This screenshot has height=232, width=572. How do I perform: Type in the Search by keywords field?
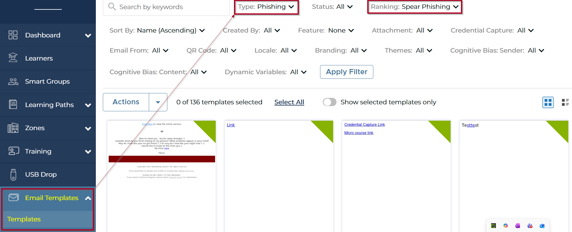click(x=170, y=7)
